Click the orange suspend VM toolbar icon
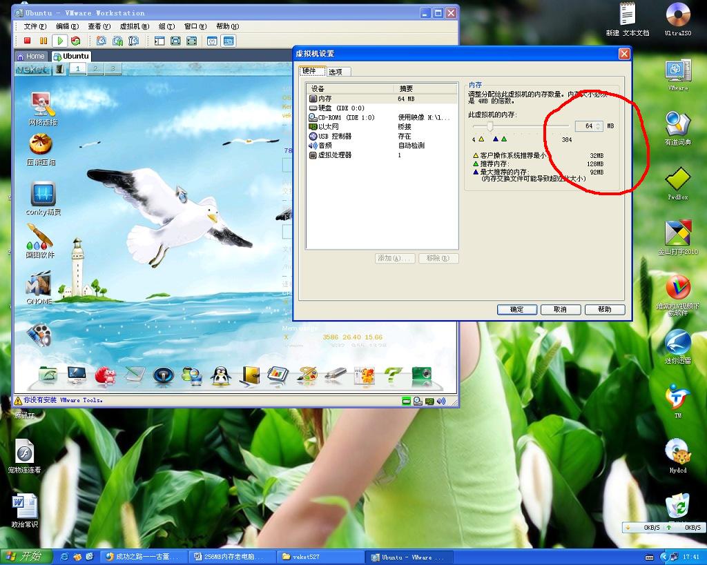Image resolution: width=707 pixels, height=565 pixels. click(43, 41)
